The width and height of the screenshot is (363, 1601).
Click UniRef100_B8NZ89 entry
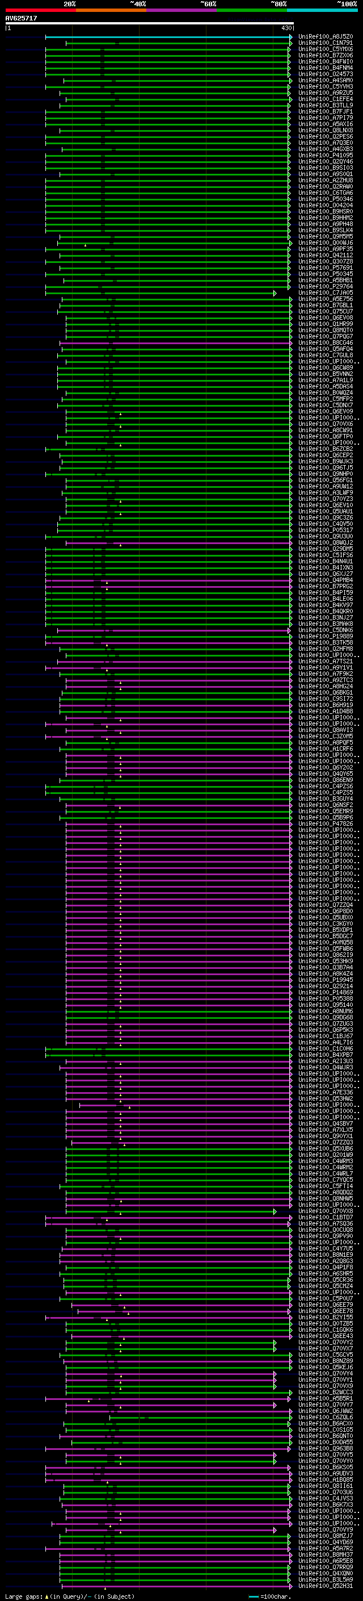pos(325,1361)
